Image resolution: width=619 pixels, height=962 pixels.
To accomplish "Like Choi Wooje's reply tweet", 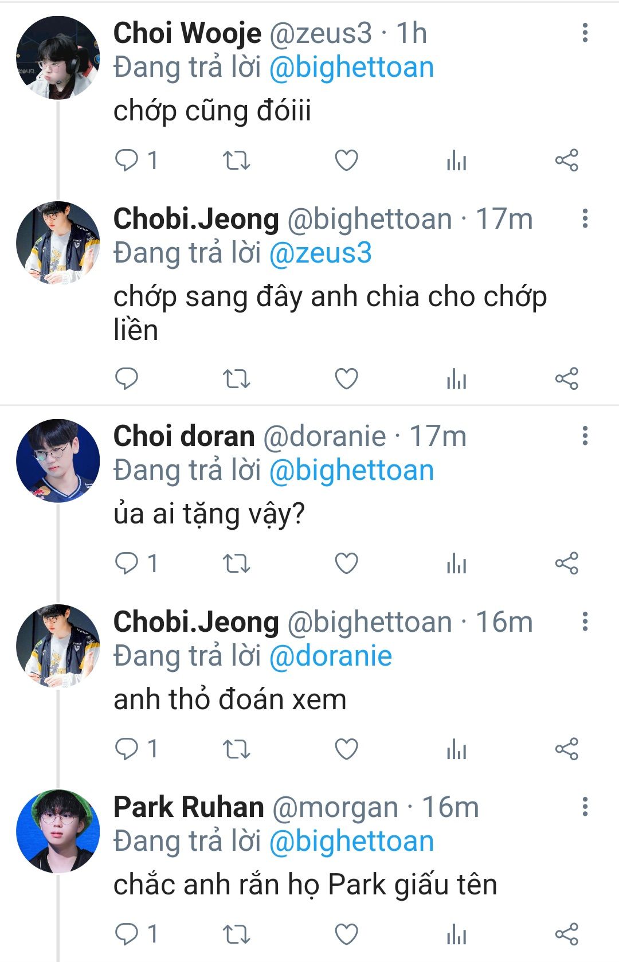I will click(346, 161).
